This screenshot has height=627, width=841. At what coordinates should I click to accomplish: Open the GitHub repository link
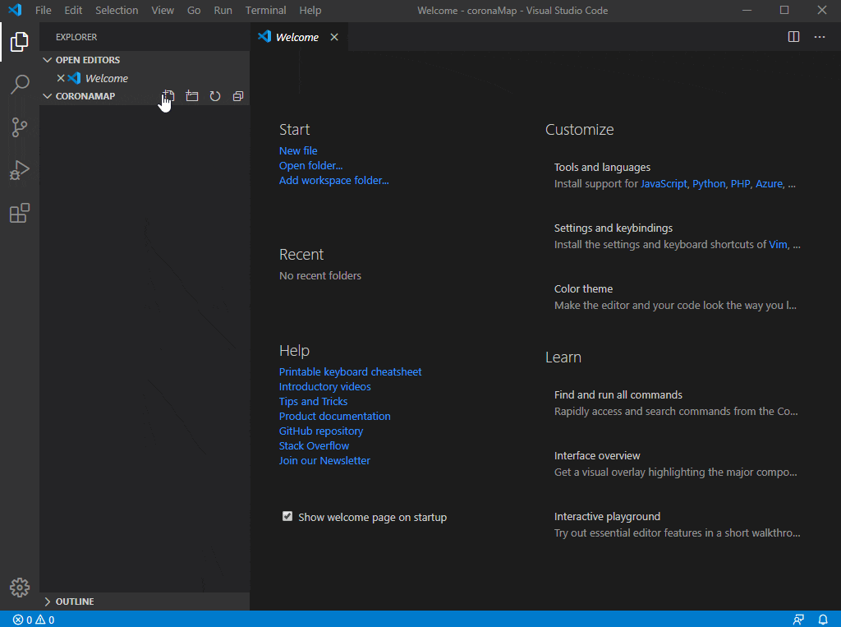coord(321,431)
